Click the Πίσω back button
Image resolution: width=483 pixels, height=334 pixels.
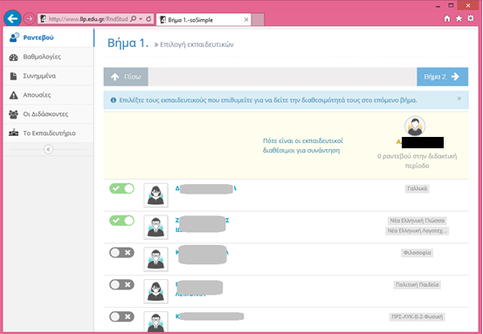(126, 77)
